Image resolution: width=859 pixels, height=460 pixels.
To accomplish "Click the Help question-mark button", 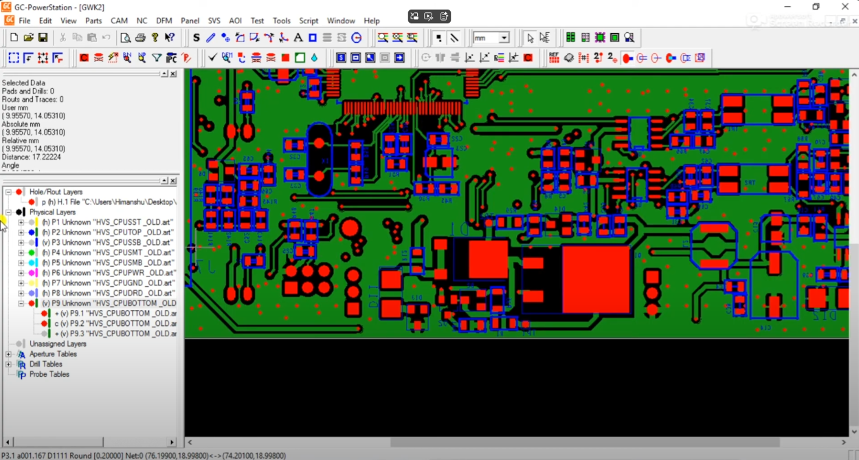I will point(155,38).
